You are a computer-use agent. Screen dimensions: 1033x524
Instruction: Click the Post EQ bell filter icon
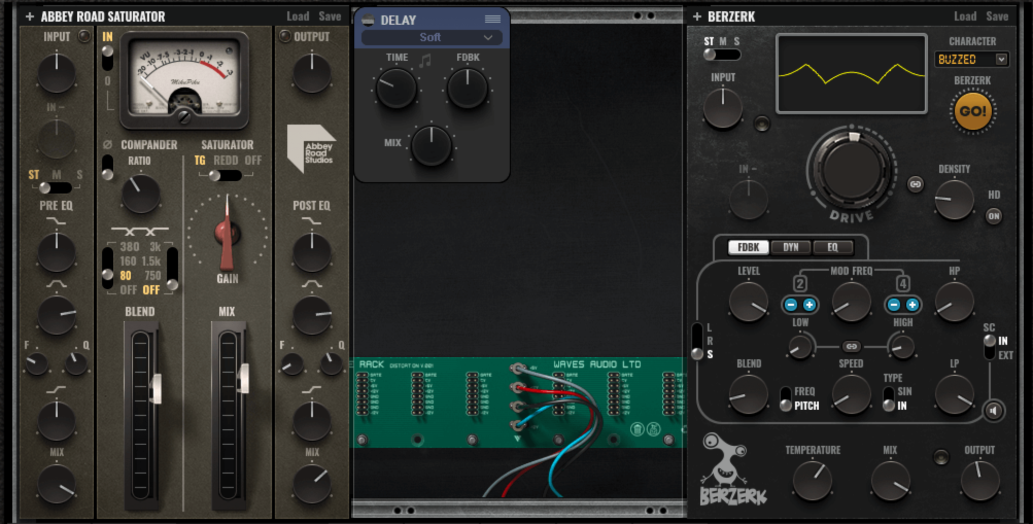click(312, 284)
